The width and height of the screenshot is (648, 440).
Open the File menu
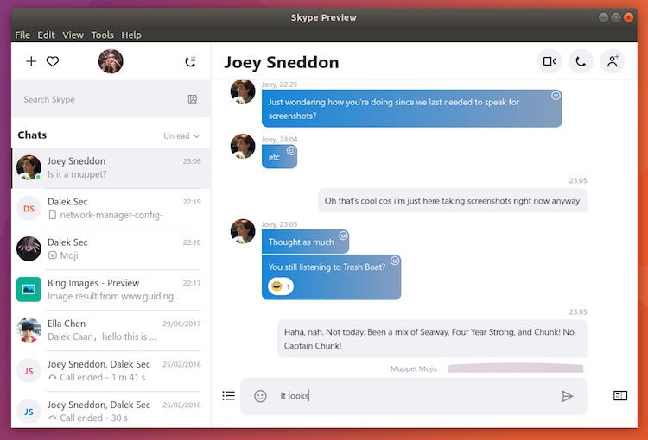pos(22,35)
